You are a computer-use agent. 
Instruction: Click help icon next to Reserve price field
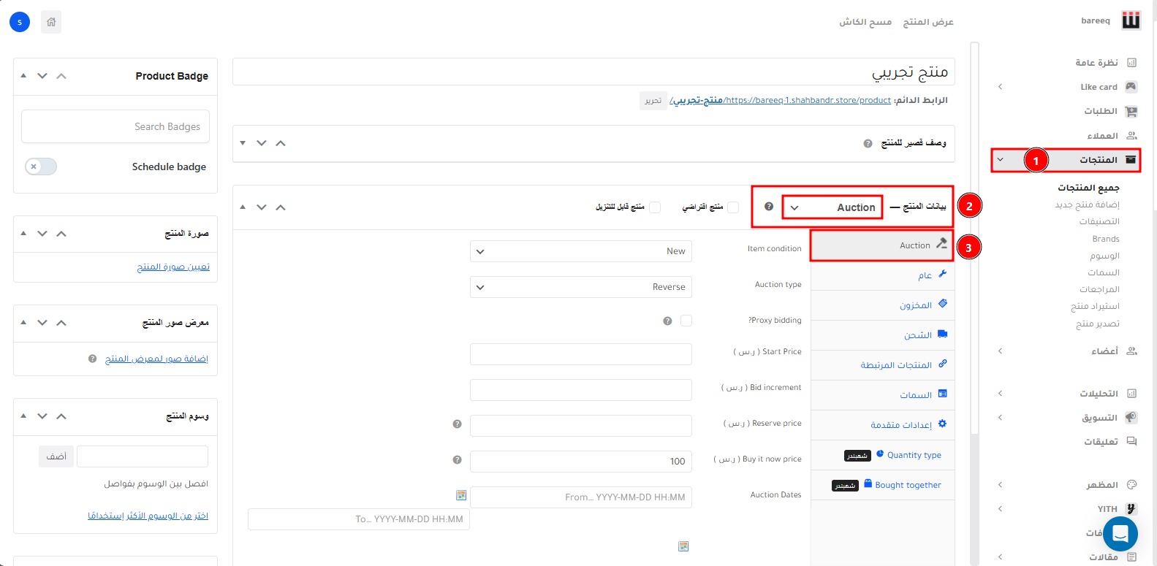tap(457, 424)
